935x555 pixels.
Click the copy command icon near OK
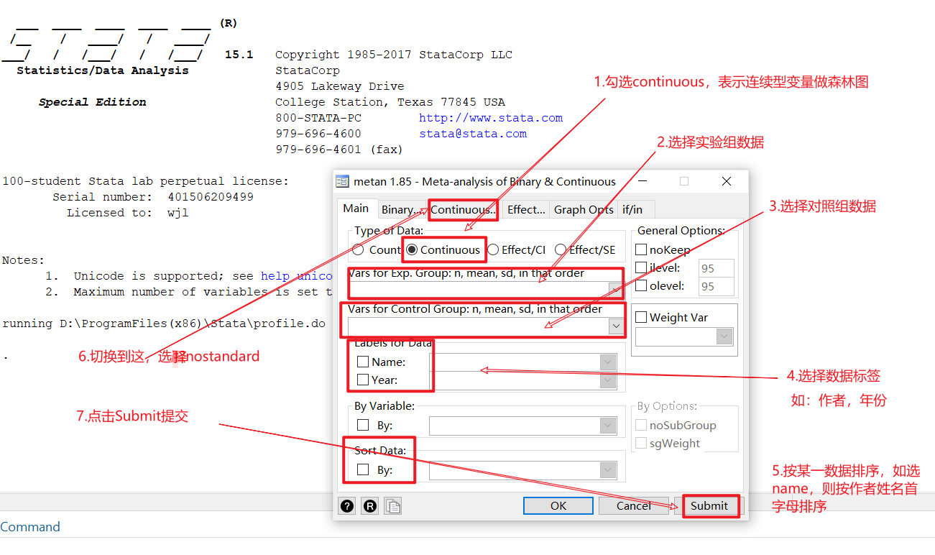click(x=391, y=505)
